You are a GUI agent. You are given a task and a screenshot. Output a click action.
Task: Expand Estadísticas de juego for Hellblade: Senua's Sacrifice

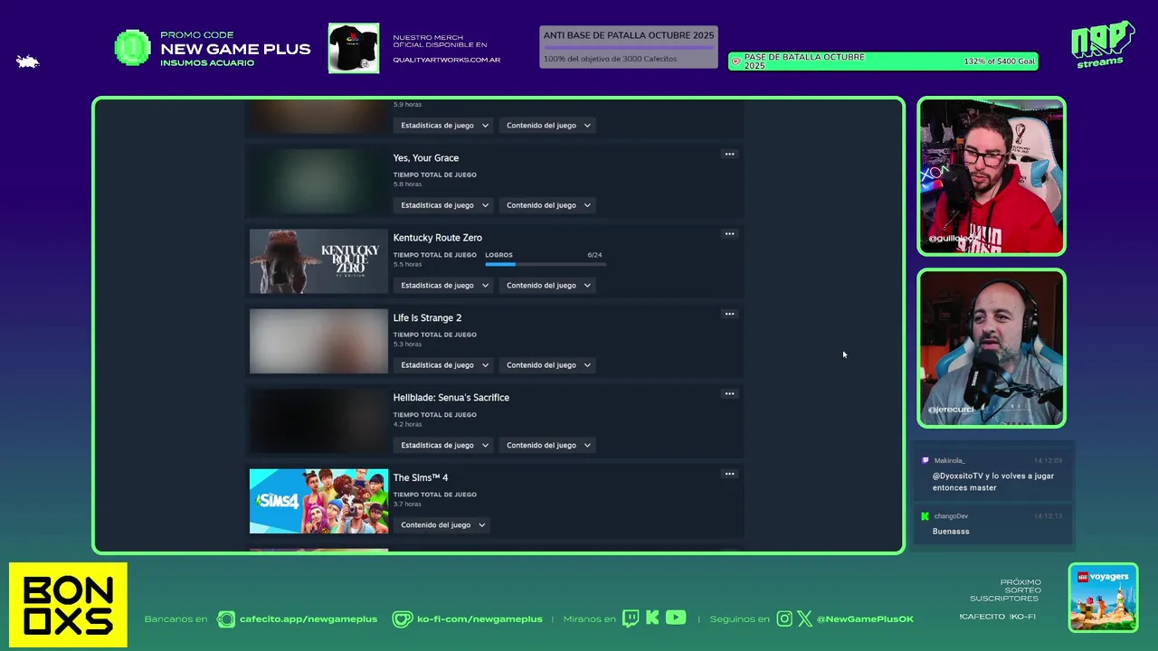(x=443, y=445)
